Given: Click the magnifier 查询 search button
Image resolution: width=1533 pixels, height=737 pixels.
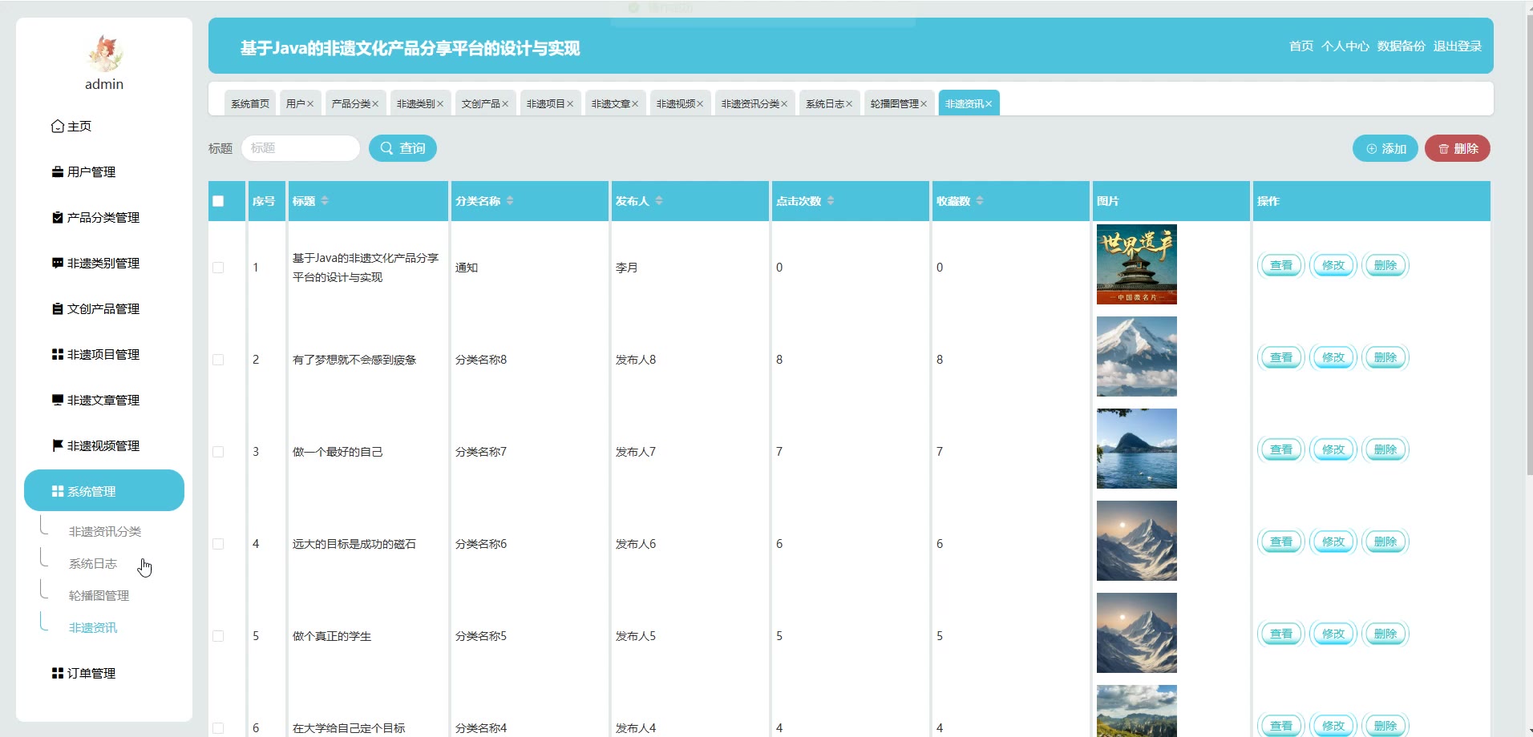Looking at the screenshot, I should [x=402, y=148].
